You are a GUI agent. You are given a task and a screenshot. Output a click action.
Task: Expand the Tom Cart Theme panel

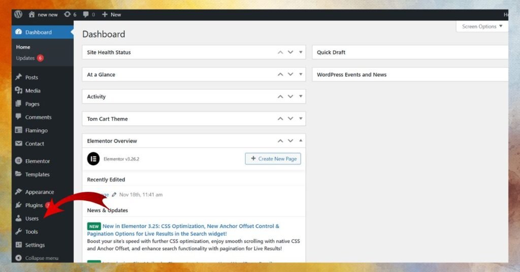pyautogui.click(x=301, y=119)
